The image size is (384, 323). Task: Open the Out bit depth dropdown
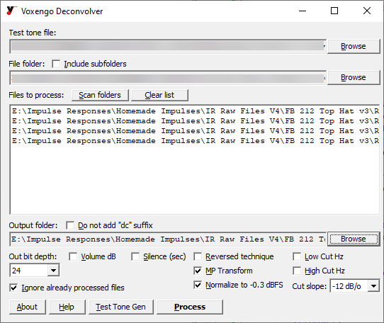pos(53,271)
